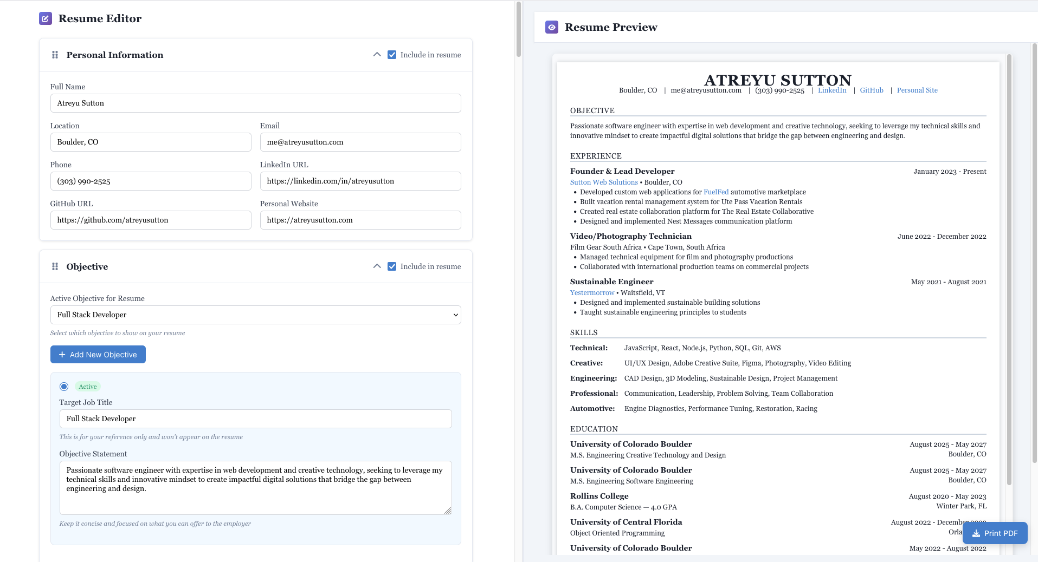Collapse the Personal Information section
1038x562 pixels.
tap(376, 54)
